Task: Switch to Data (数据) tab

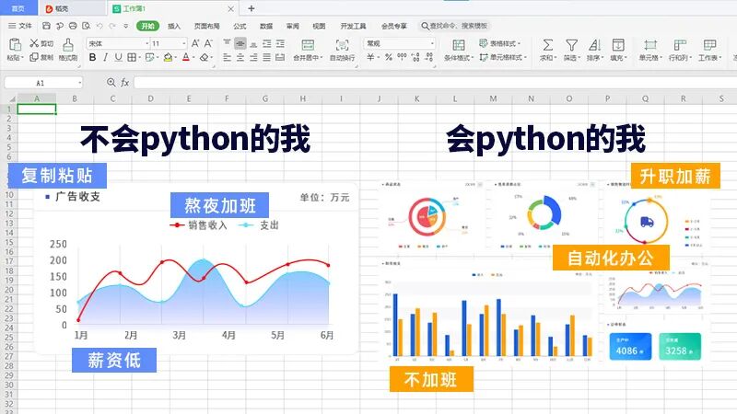Action: point(266,26)
